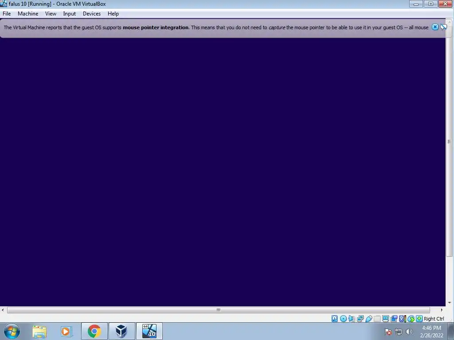Click the vertical scrollbar thumb
The height and width of the screenshot is (340, 454).
coord(449,141)
